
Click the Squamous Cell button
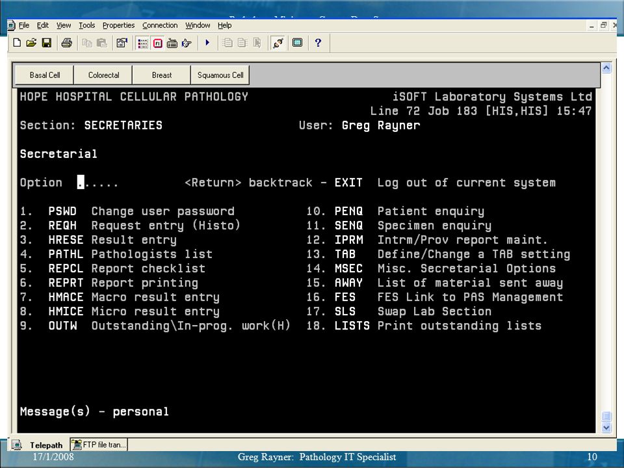pyautogui.click(x=220, y=75)
